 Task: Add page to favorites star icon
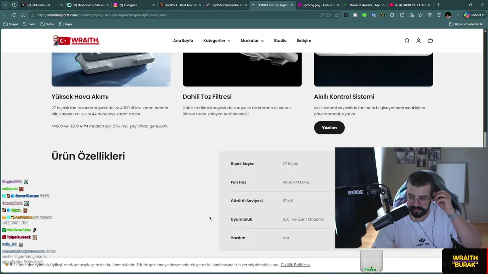coord(337,15)
